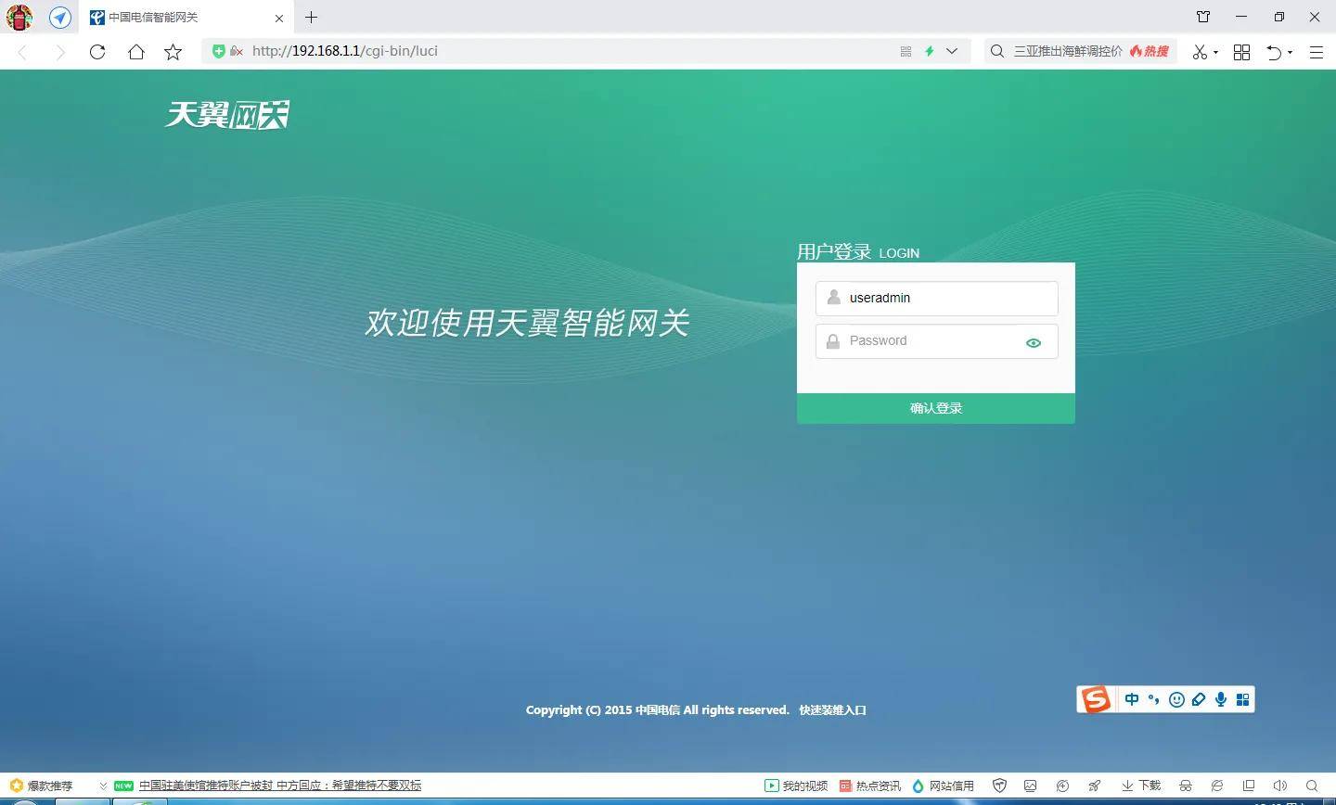
Task: Open the 快速装维入口 link
Action: tap(832, 710)
